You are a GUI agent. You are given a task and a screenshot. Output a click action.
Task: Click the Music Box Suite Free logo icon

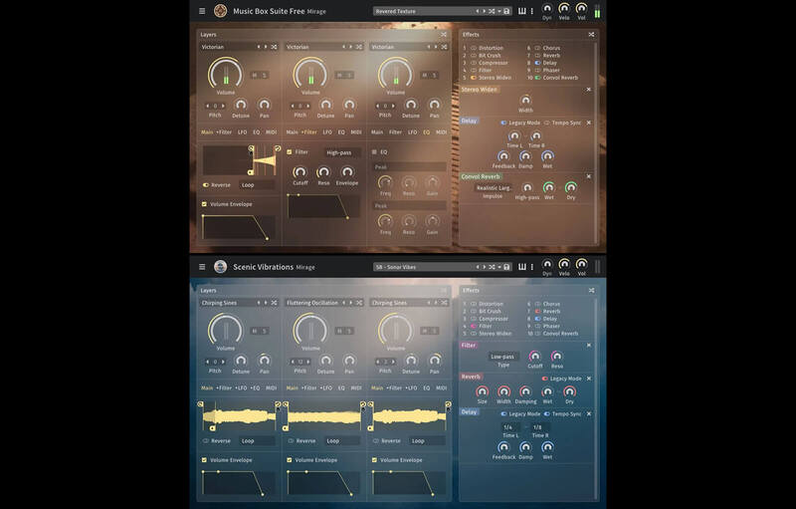[x=220, y=11]
